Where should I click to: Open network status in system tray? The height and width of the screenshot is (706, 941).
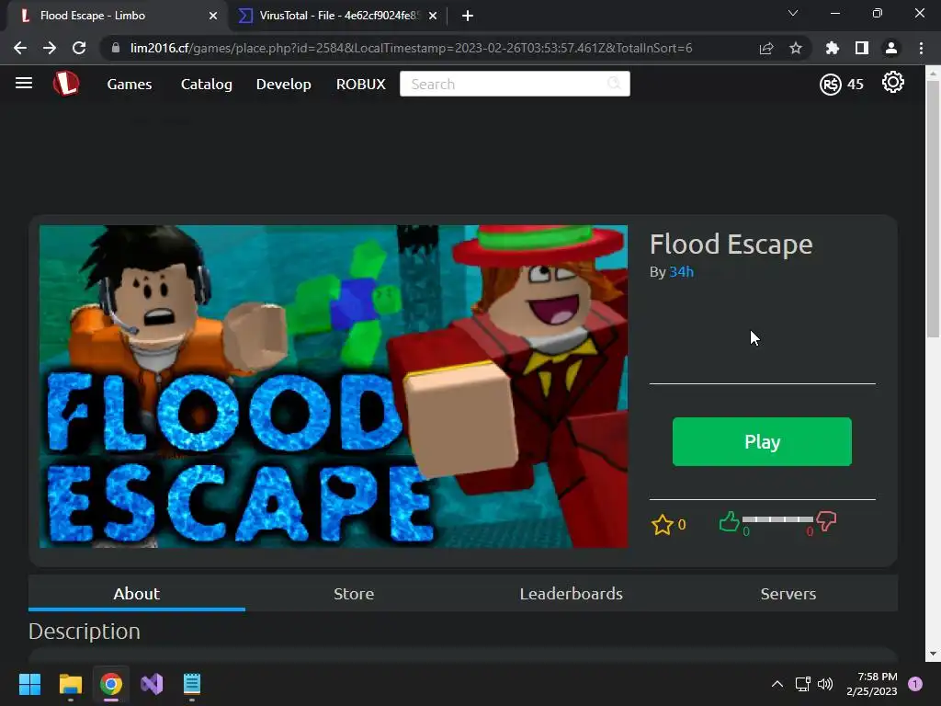click(x=802, y=684)
